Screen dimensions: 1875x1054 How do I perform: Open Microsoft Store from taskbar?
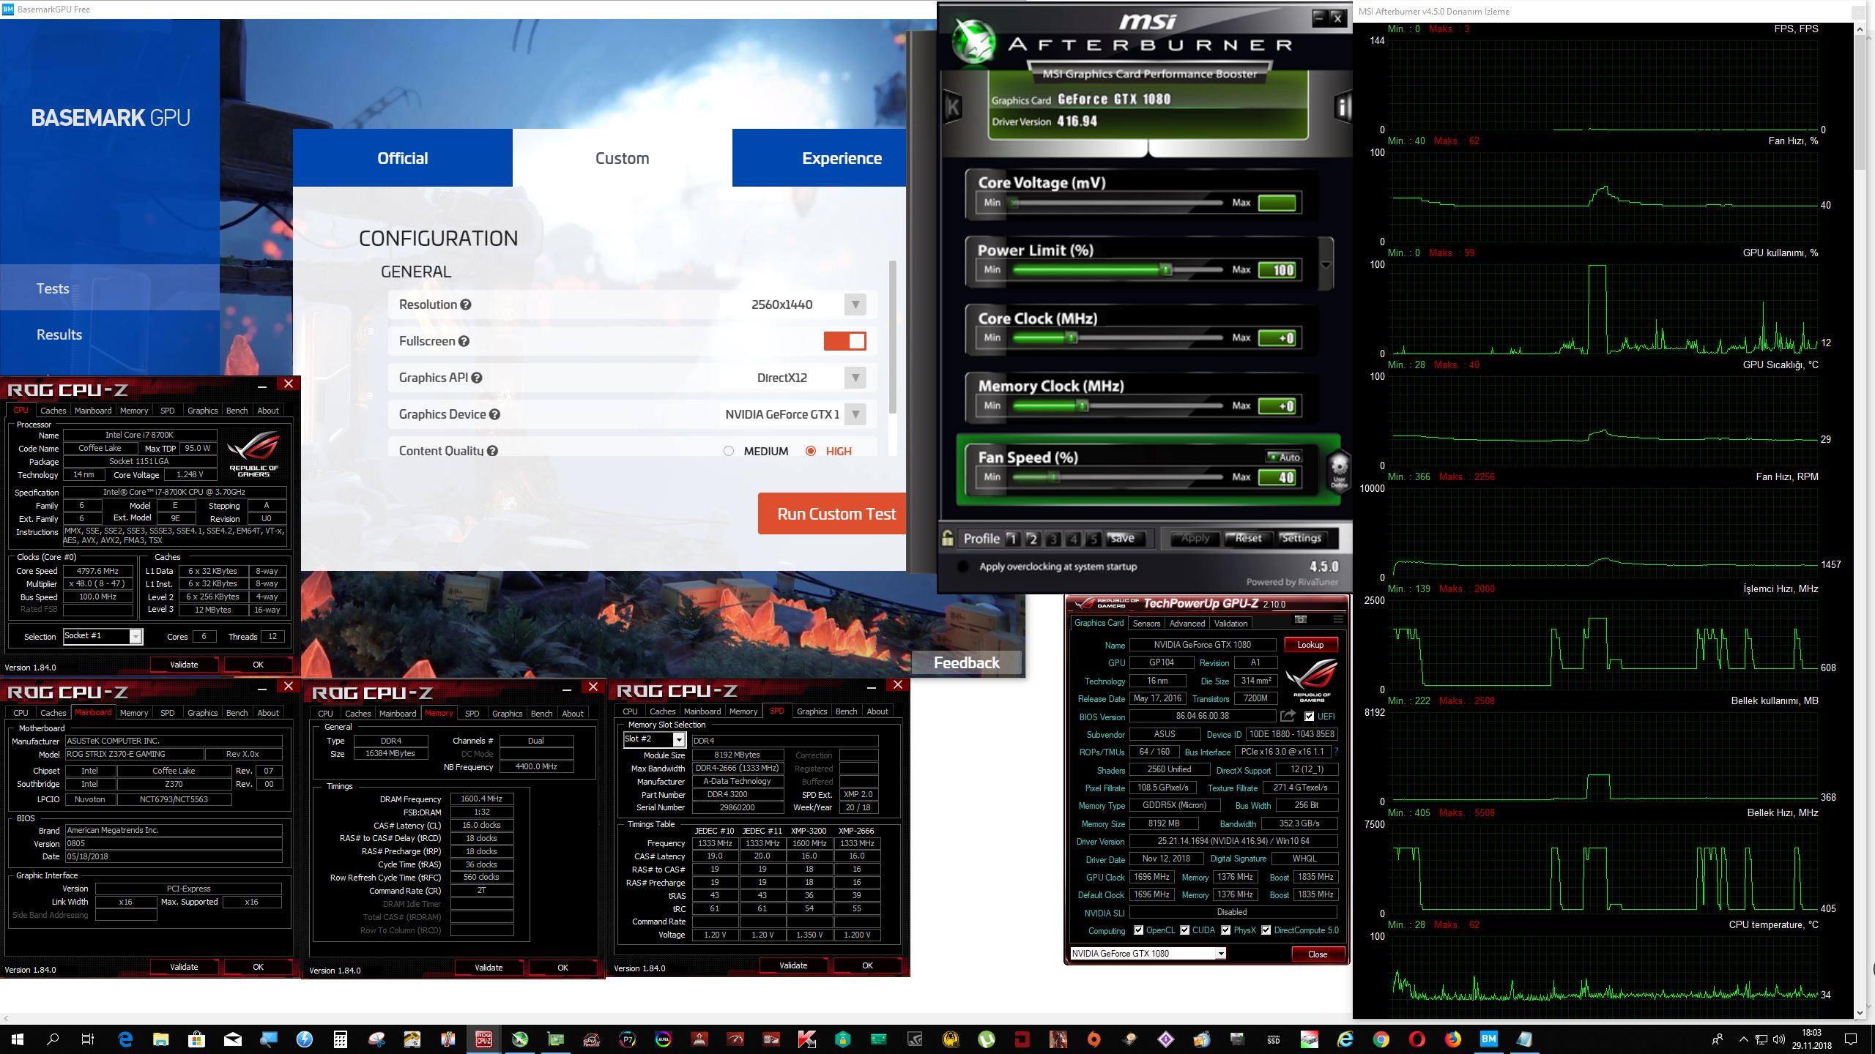click(x=196, y=1039)
